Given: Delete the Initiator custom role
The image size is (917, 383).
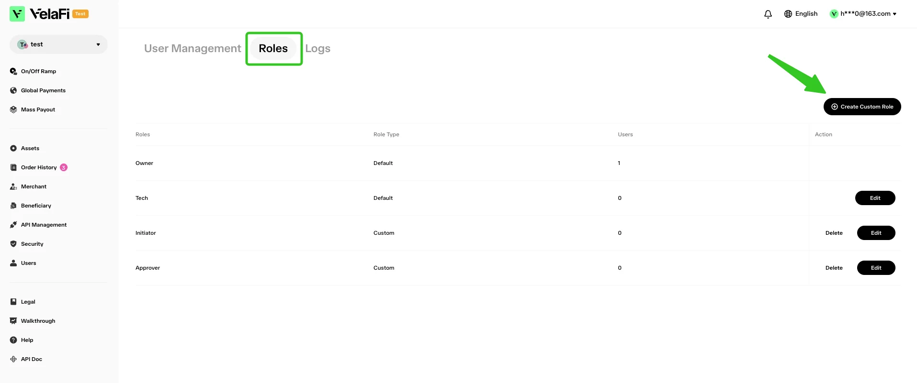Looking at the screenshot, I should pyautogui.click(x=834, y=233).
